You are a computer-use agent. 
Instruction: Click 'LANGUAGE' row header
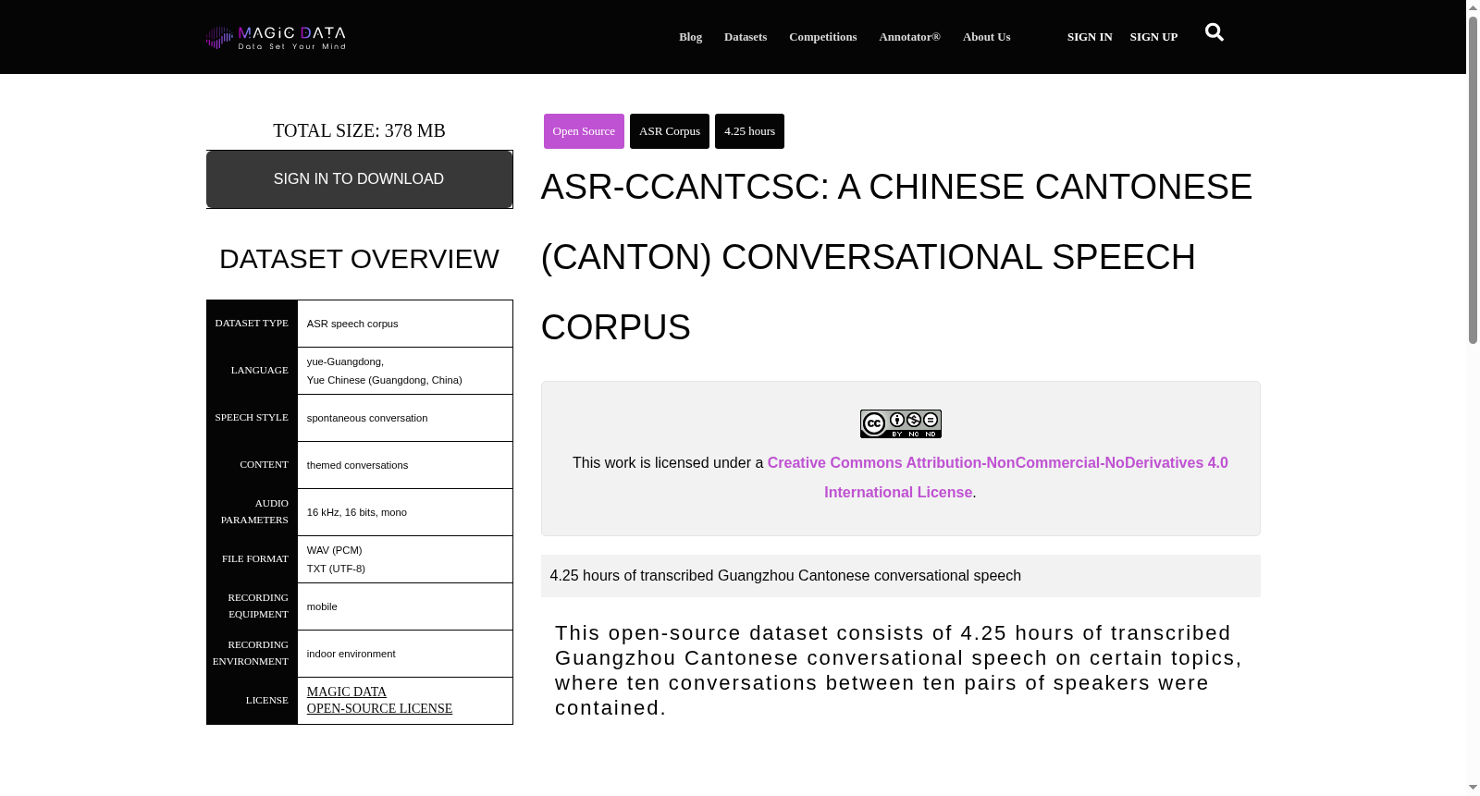click(252, 370)
